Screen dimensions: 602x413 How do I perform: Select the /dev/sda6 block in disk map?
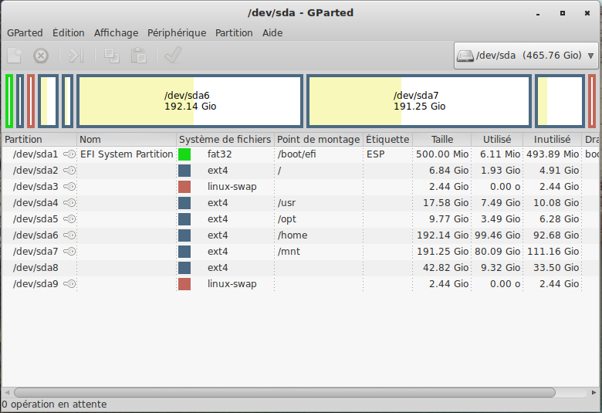click(190, 101)
